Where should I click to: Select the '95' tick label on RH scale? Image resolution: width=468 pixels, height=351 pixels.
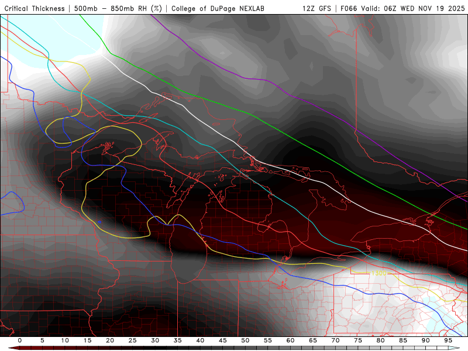click(448, 340)
